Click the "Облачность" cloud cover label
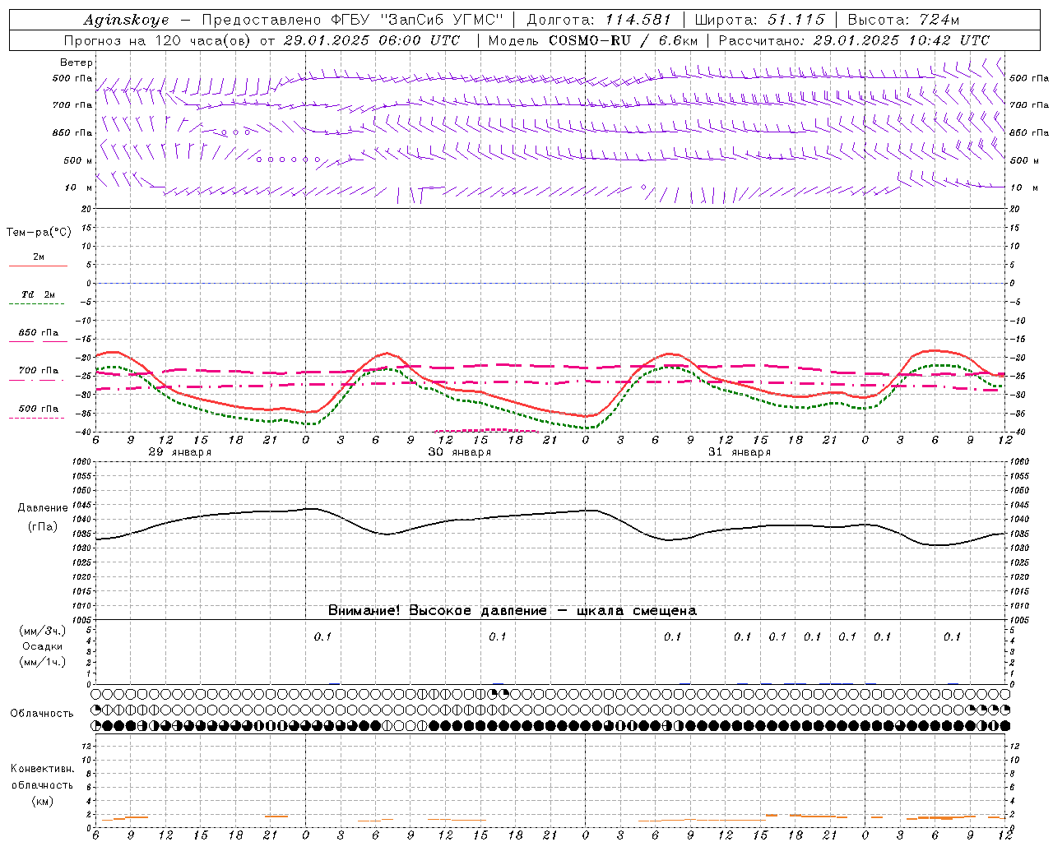Viewport: 1053px width, 842px height. pyautogui.click(x=42, y=714)
